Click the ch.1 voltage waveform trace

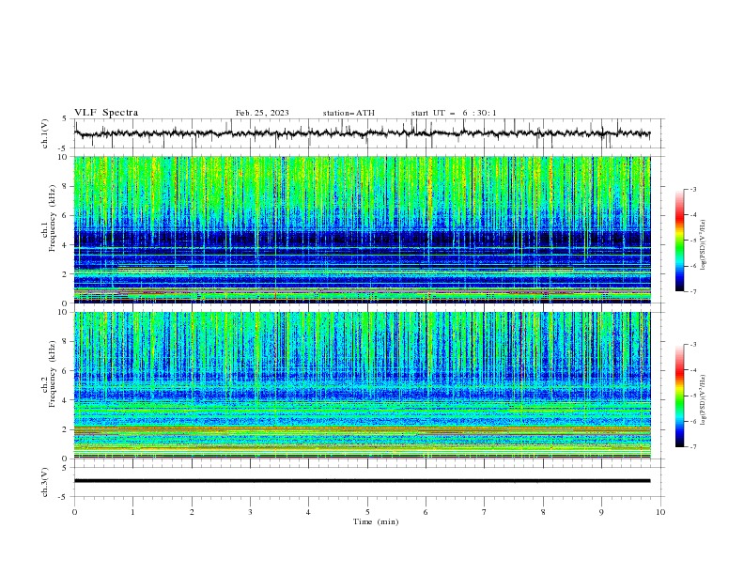tap(362, 133)
